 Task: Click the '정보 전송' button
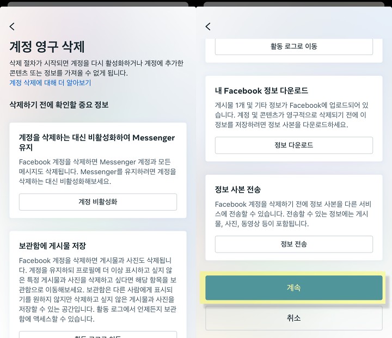[x=294, y=244]
